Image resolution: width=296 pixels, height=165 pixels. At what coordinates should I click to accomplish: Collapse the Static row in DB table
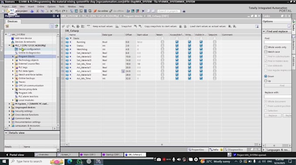[71, 38]
